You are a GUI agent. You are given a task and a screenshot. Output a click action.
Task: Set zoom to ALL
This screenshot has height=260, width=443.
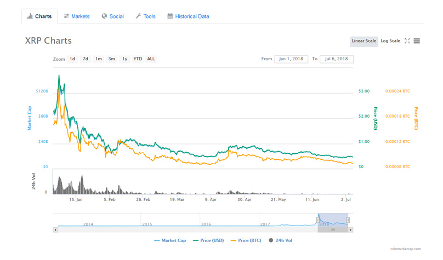[x=151, y=59]
